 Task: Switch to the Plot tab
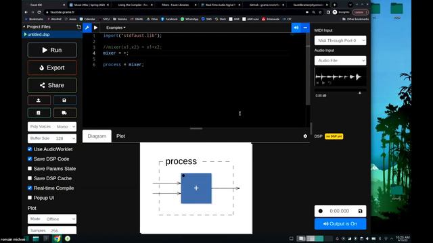point(120,136)
